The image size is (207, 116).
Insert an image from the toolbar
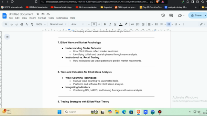pyautogui.click(x=143, y=24)
